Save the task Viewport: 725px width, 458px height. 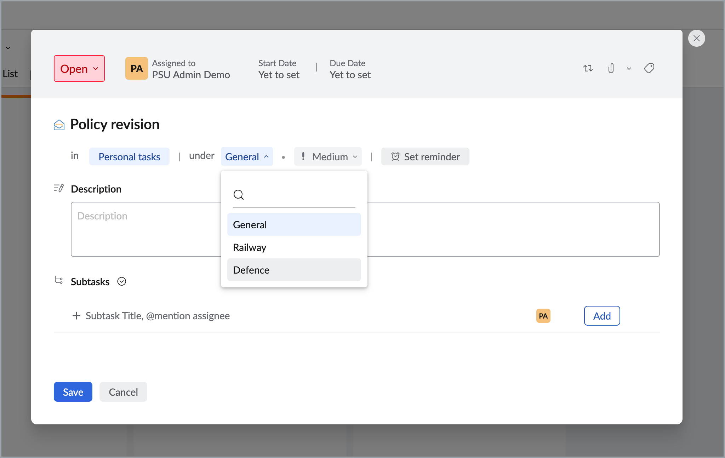pyautogui.click(x=73, y=392)
